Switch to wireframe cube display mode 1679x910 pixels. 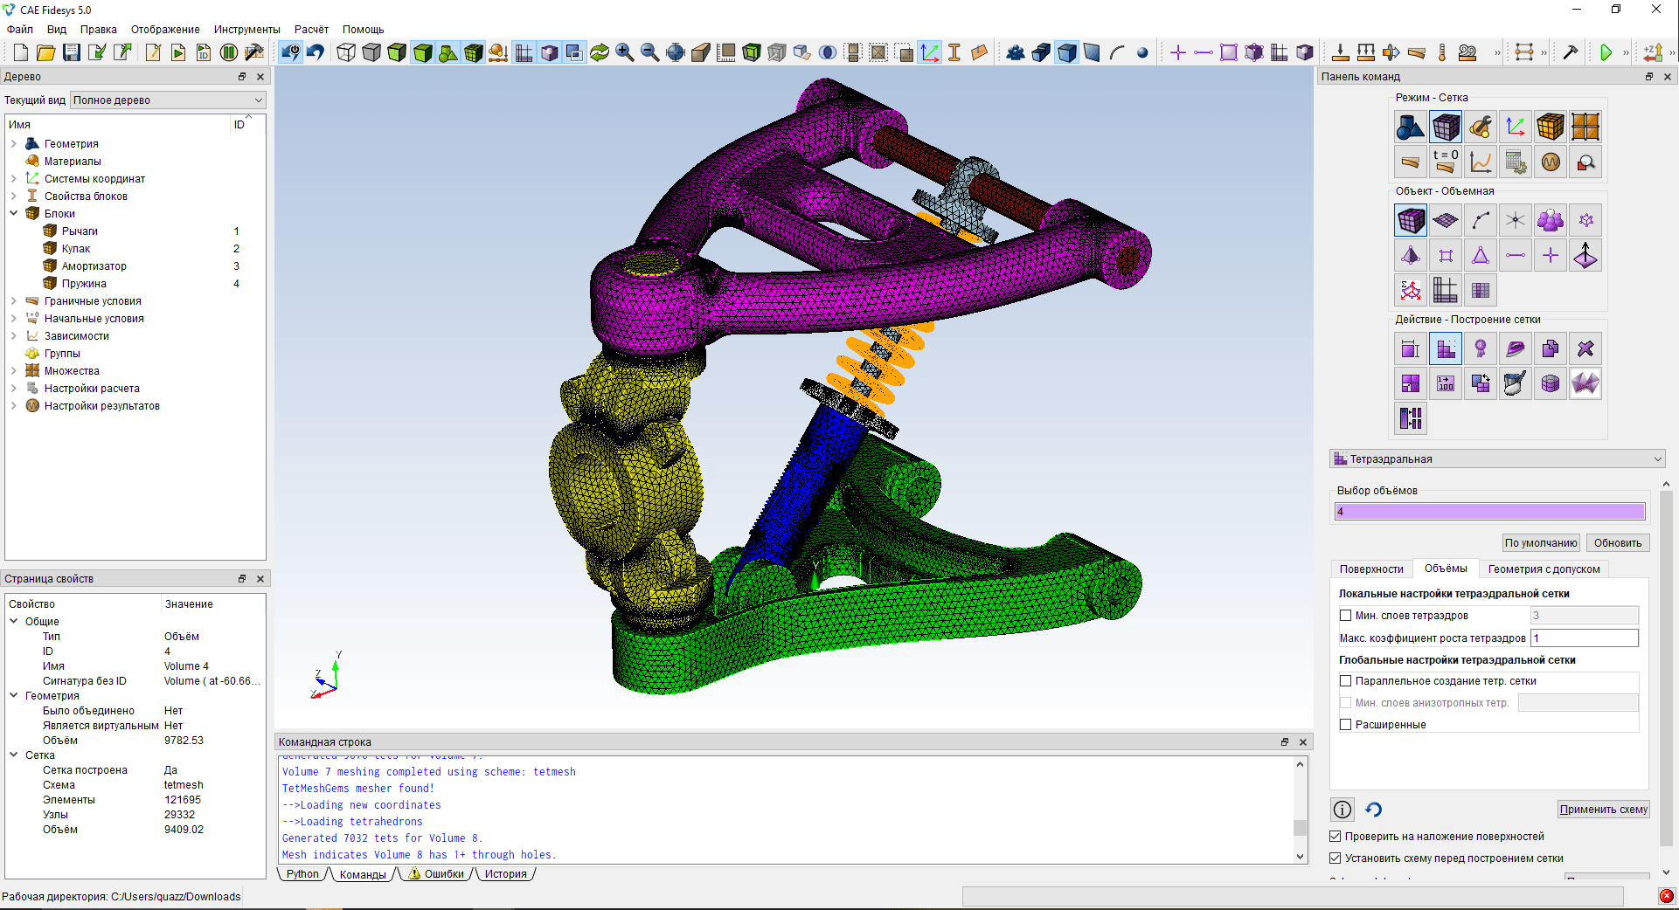(x=346, y=53)
